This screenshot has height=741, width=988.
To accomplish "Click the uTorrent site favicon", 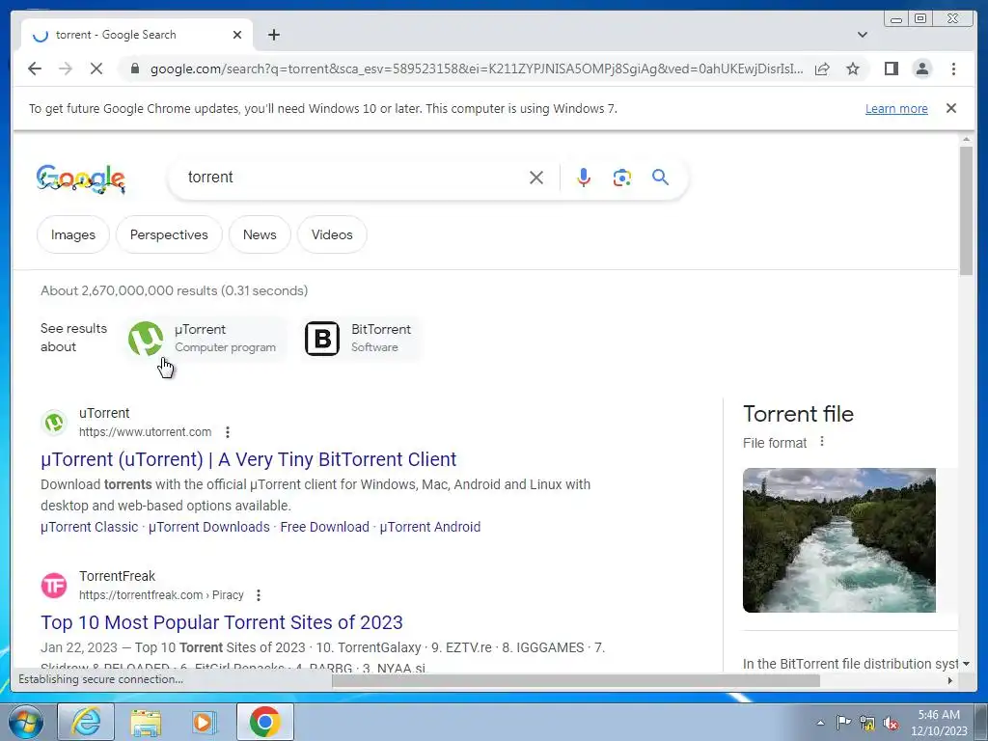I will point(54,423).
